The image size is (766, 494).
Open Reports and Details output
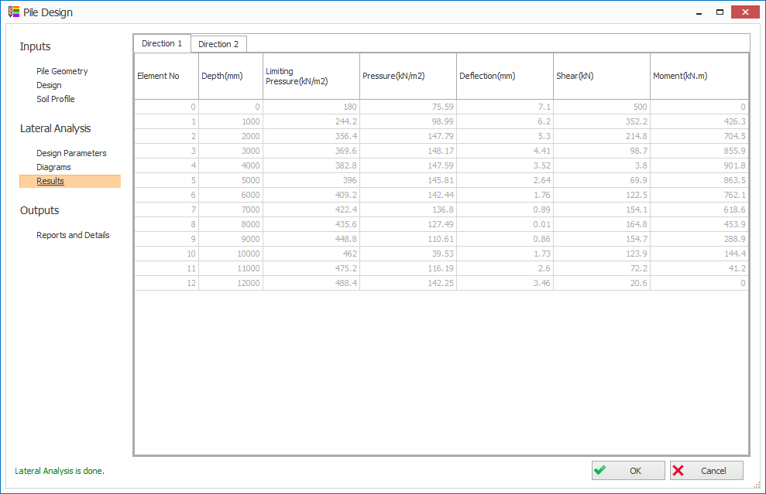tap(73, 235)
